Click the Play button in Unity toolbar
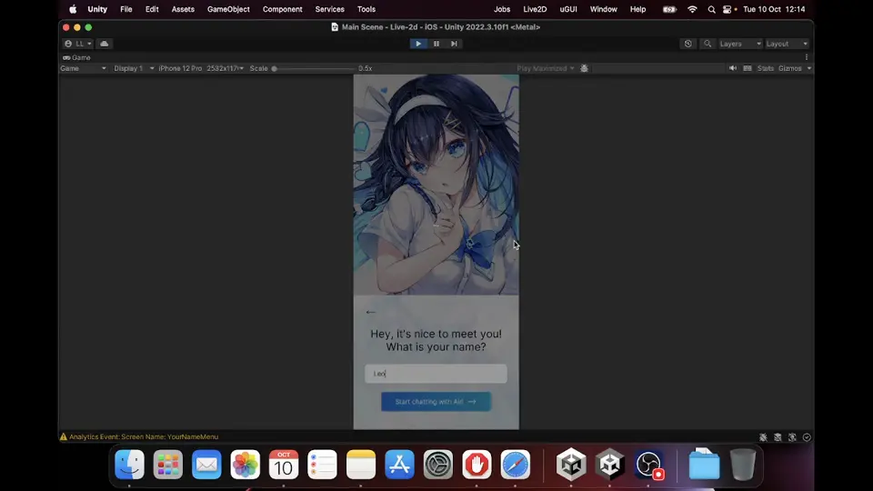 (418, 44)
